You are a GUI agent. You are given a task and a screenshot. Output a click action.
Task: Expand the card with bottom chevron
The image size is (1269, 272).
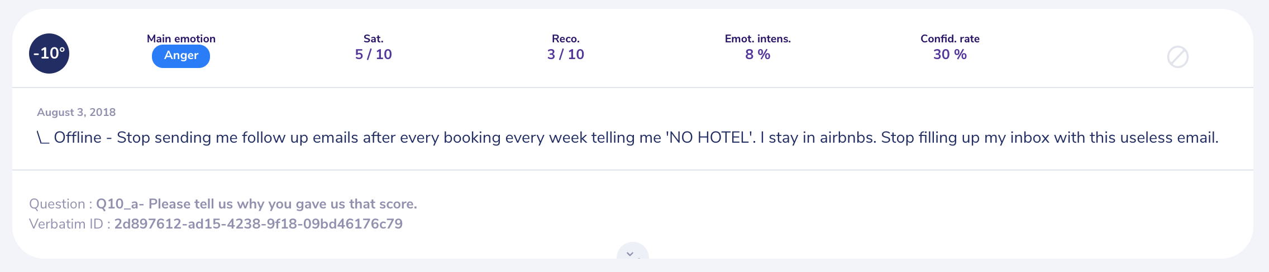tap(632, 252)
